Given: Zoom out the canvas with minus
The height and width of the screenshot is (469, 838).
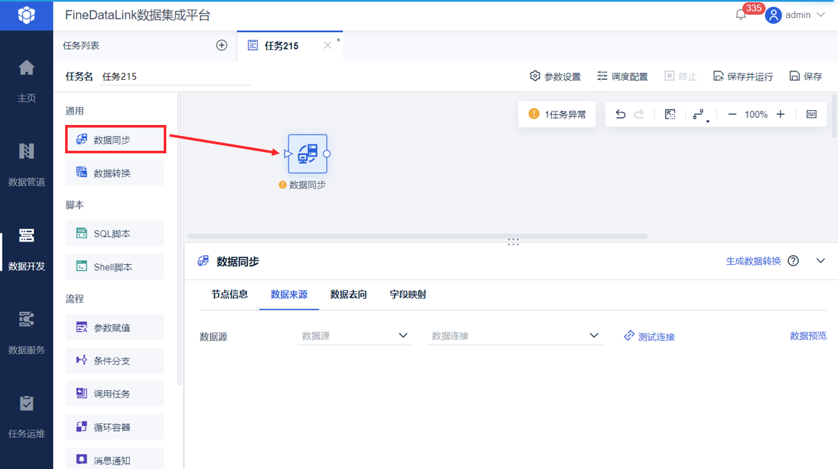Looking at the screenshot, I should (732, 114).
